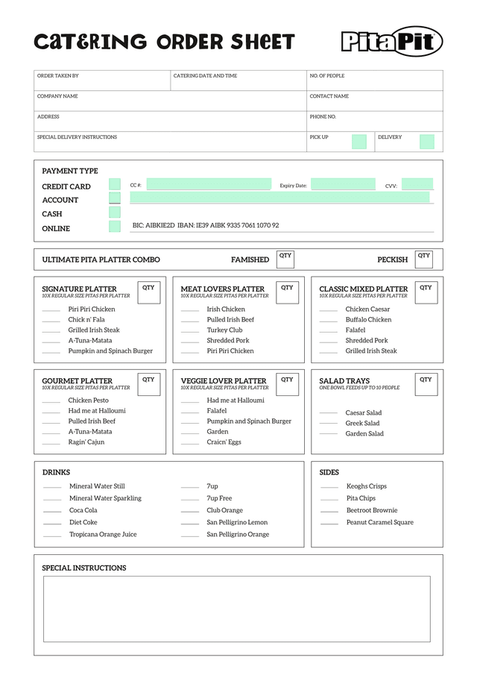477x675 pixels.
Task: Click the Contact Name field
Action: pyautogui.click(x=375, y=101)
